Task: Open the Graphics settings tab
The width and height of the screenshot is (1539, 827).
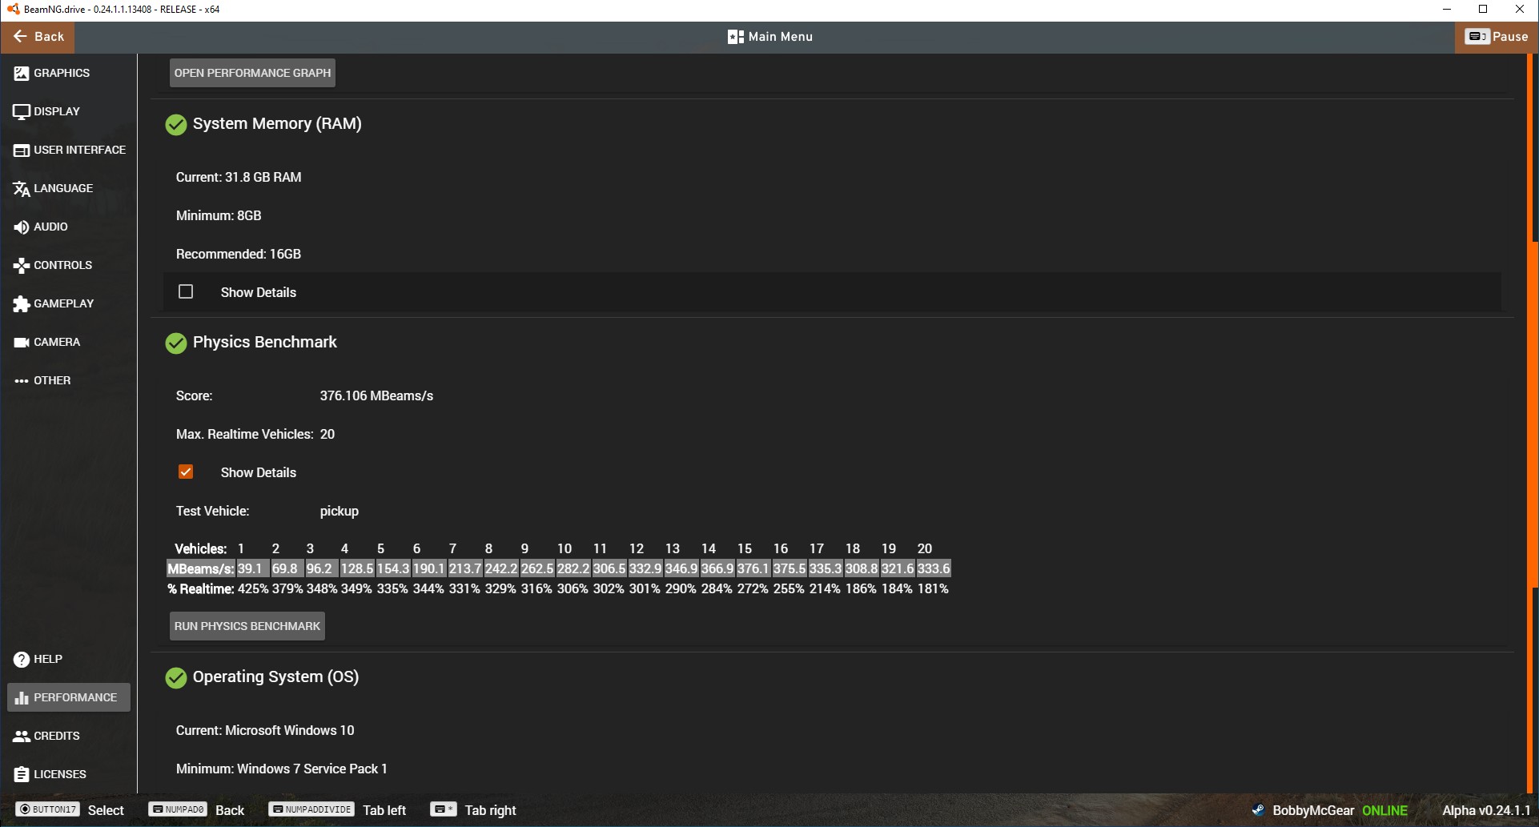Action: click(x=69, y=74)
